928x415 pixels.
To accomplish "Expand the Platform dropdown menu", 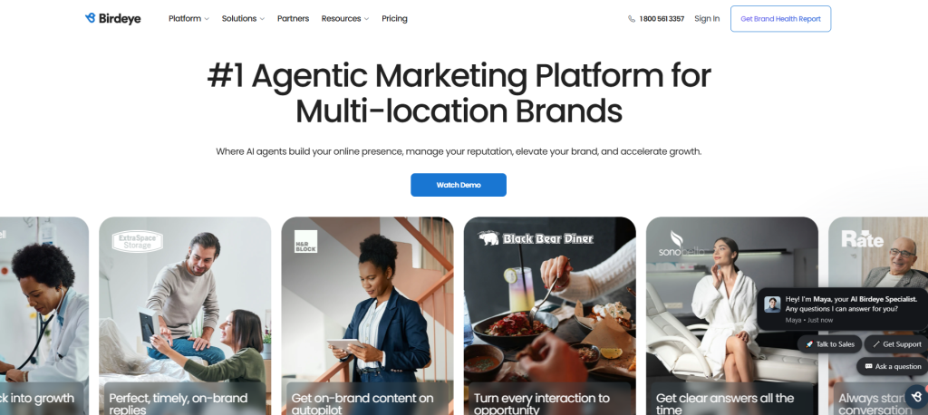I will pyautogui.click(x=188, y=19).
